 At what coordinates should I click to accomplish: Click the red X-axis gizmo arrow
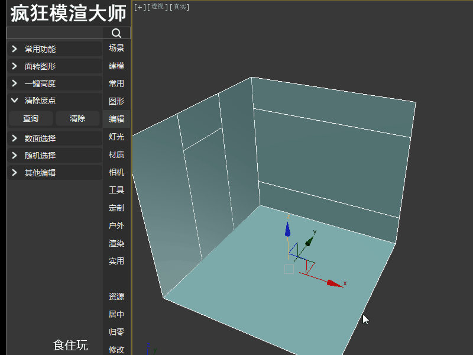tap(334, 283)
